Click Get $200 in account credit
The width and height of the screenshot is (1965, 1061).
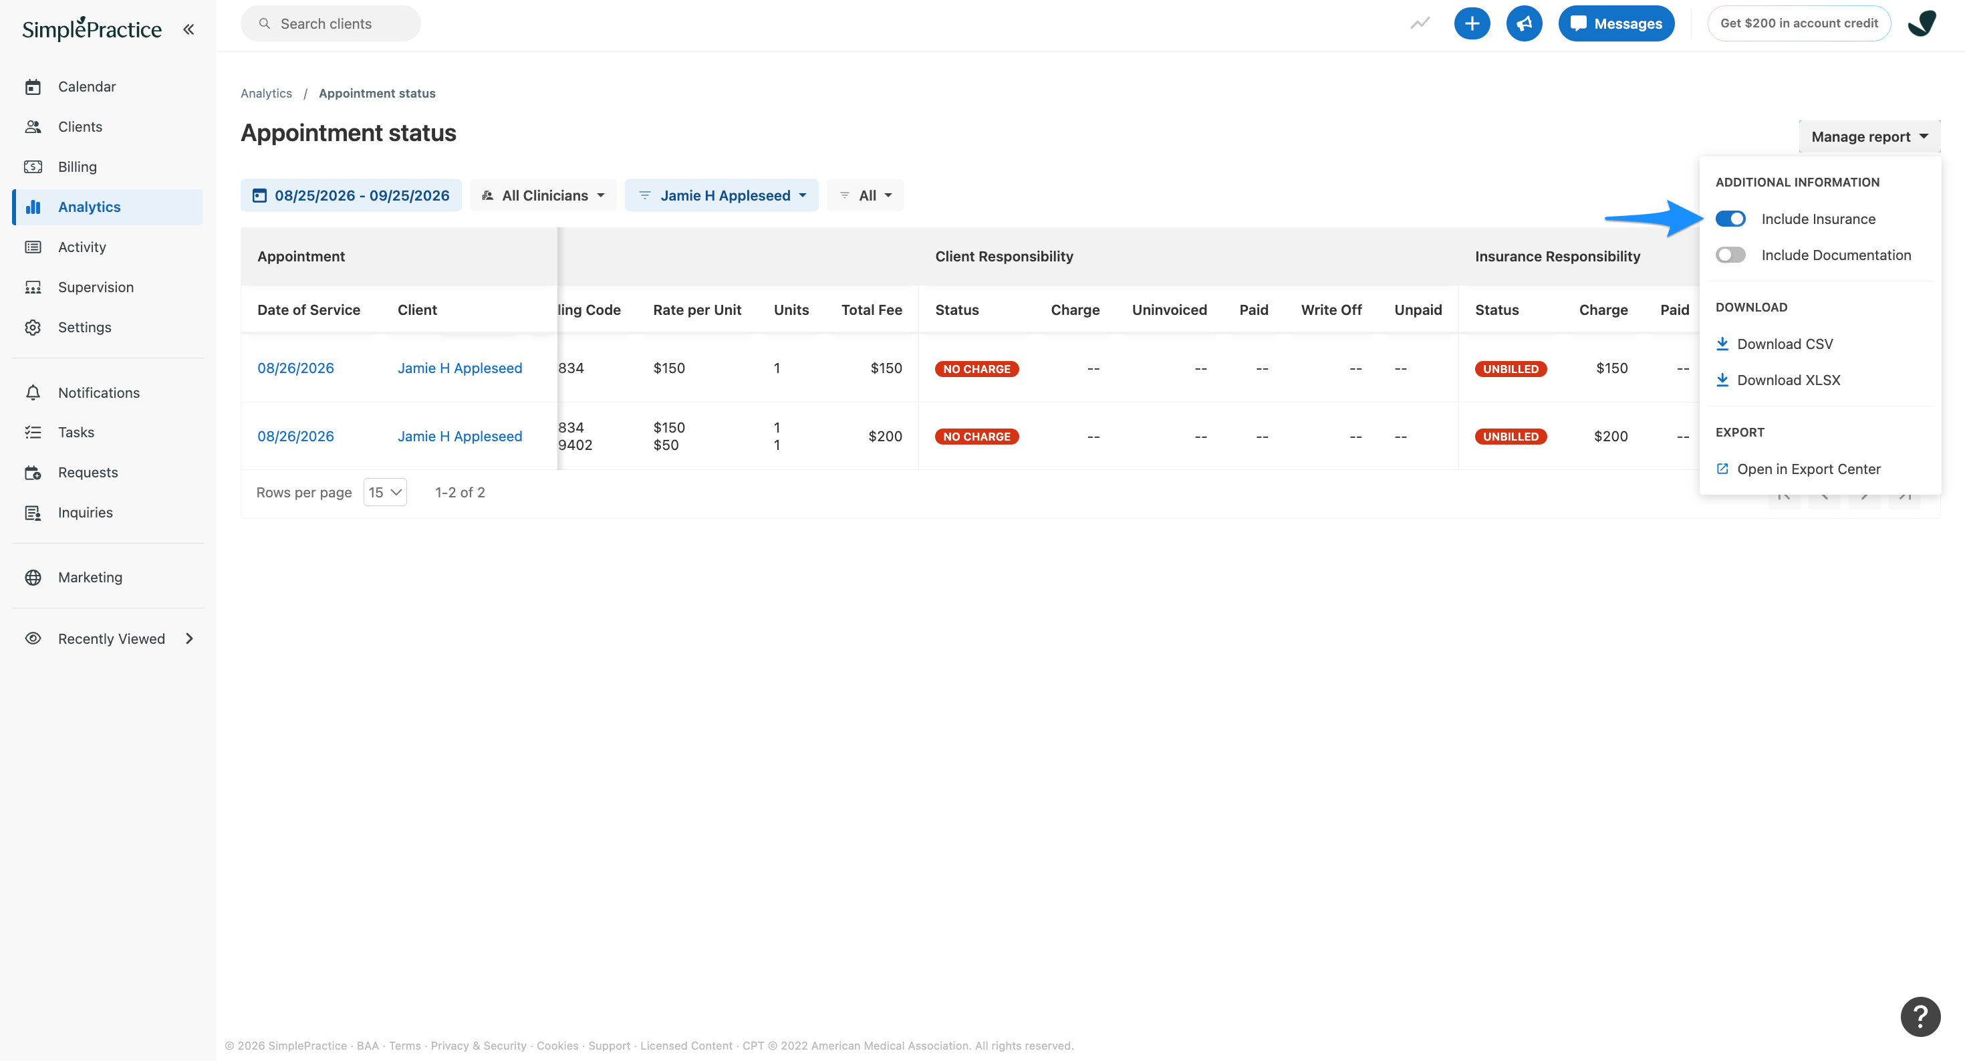coord(1799,23)
